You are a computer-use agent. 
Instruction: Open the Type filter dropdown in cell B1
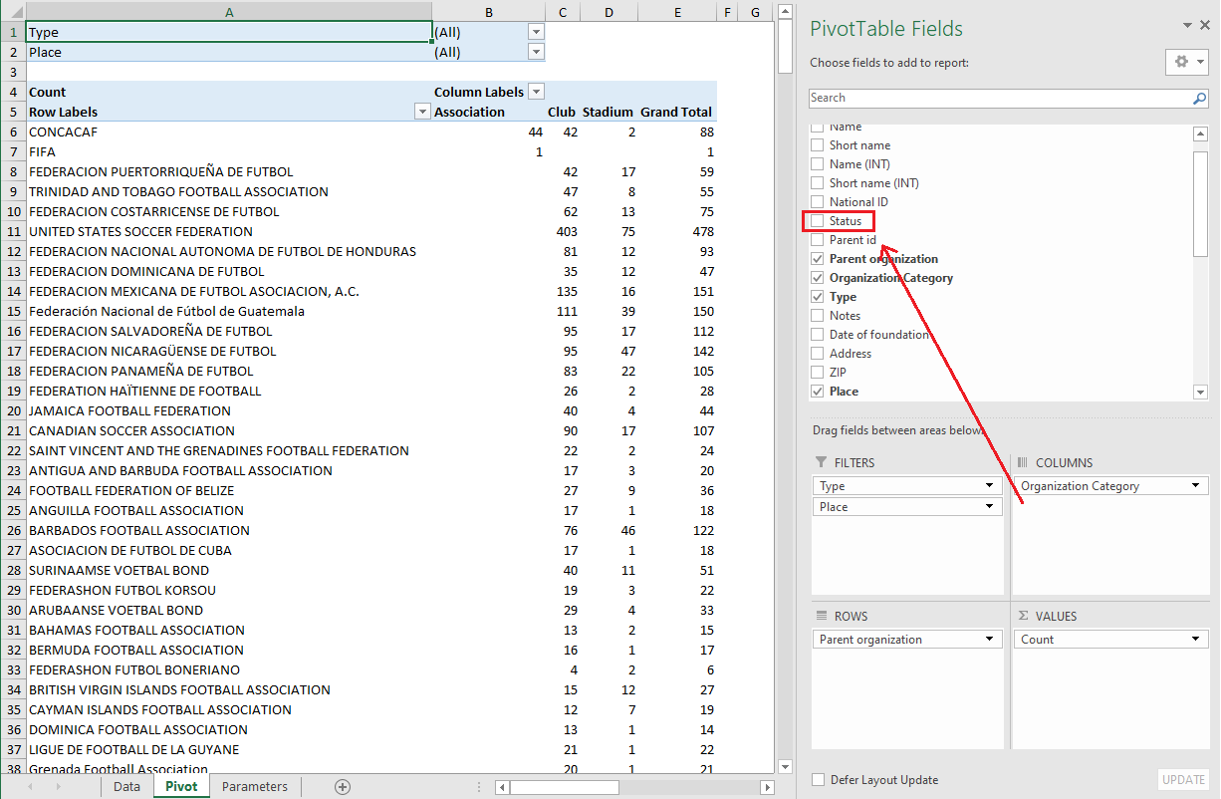pos(537,32)
